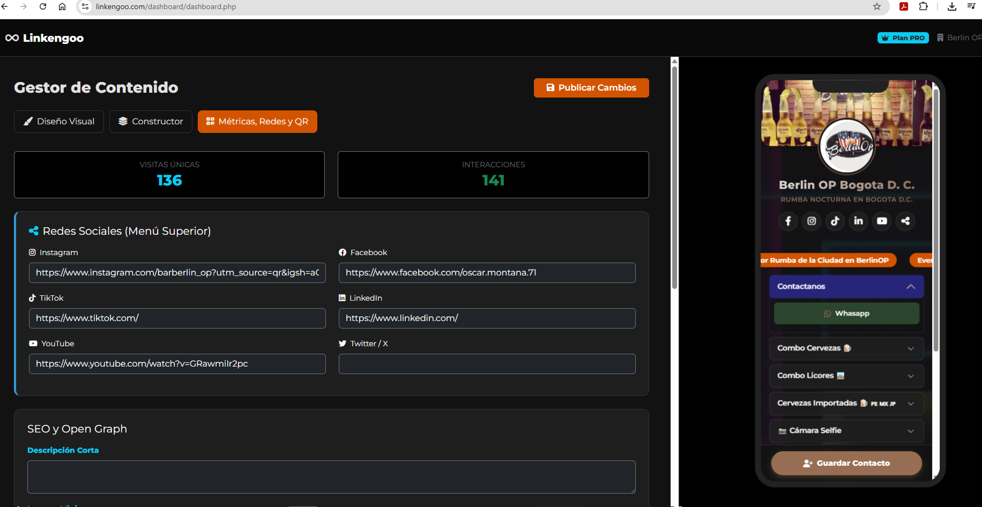Viewport: 982px width, 507px height.
Task: Click the Facebook icon in phone preview
Action: click(788, 221)
